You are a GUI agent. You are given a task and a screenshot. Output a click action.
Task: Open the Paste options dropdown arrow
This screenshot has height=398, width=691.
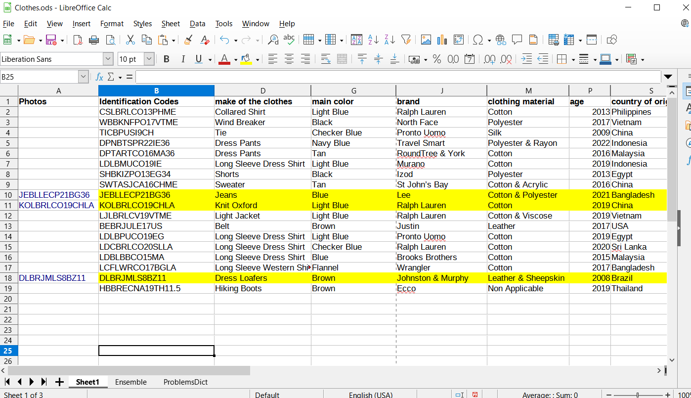173,41
